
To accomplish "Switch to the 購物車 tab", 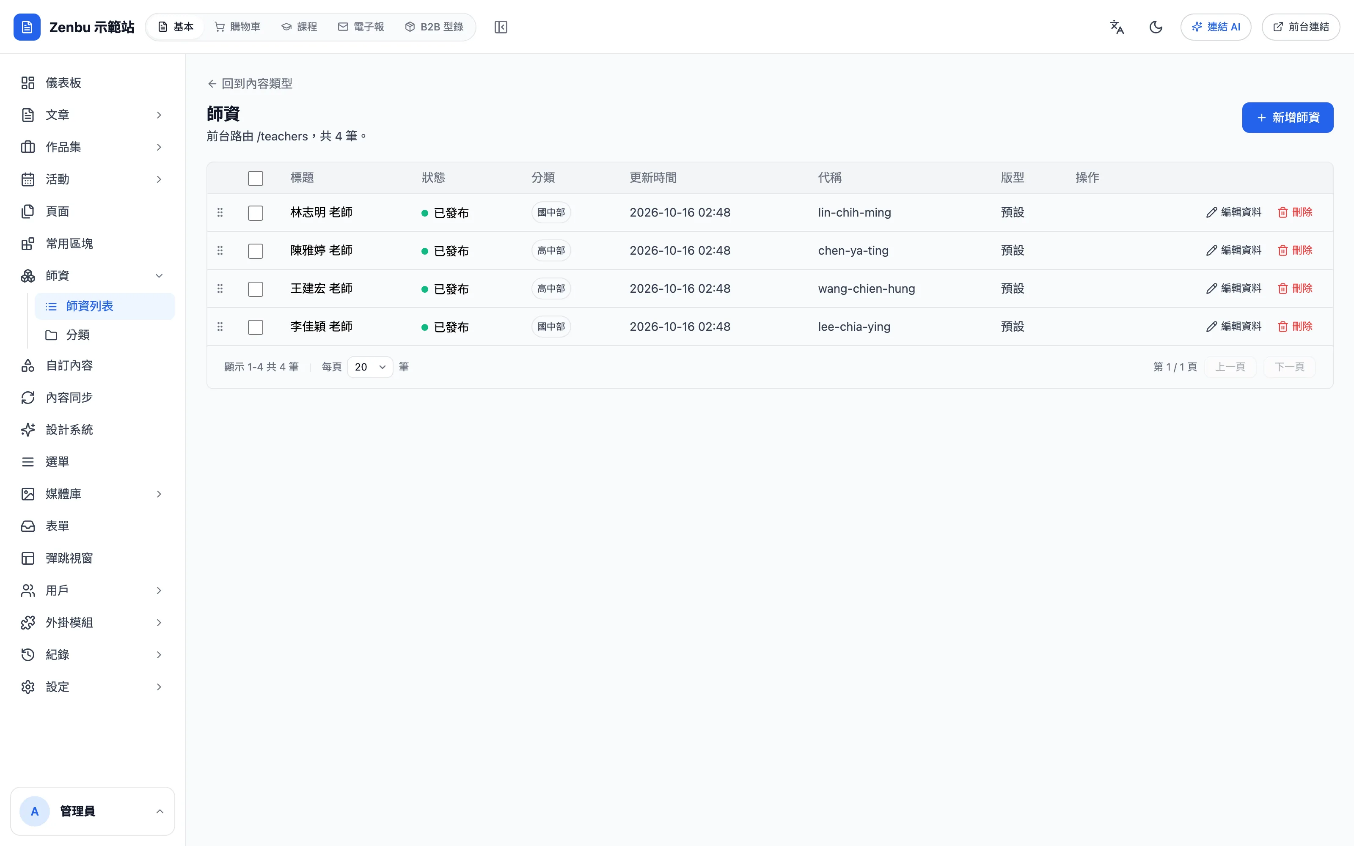I will pos(238,27).
